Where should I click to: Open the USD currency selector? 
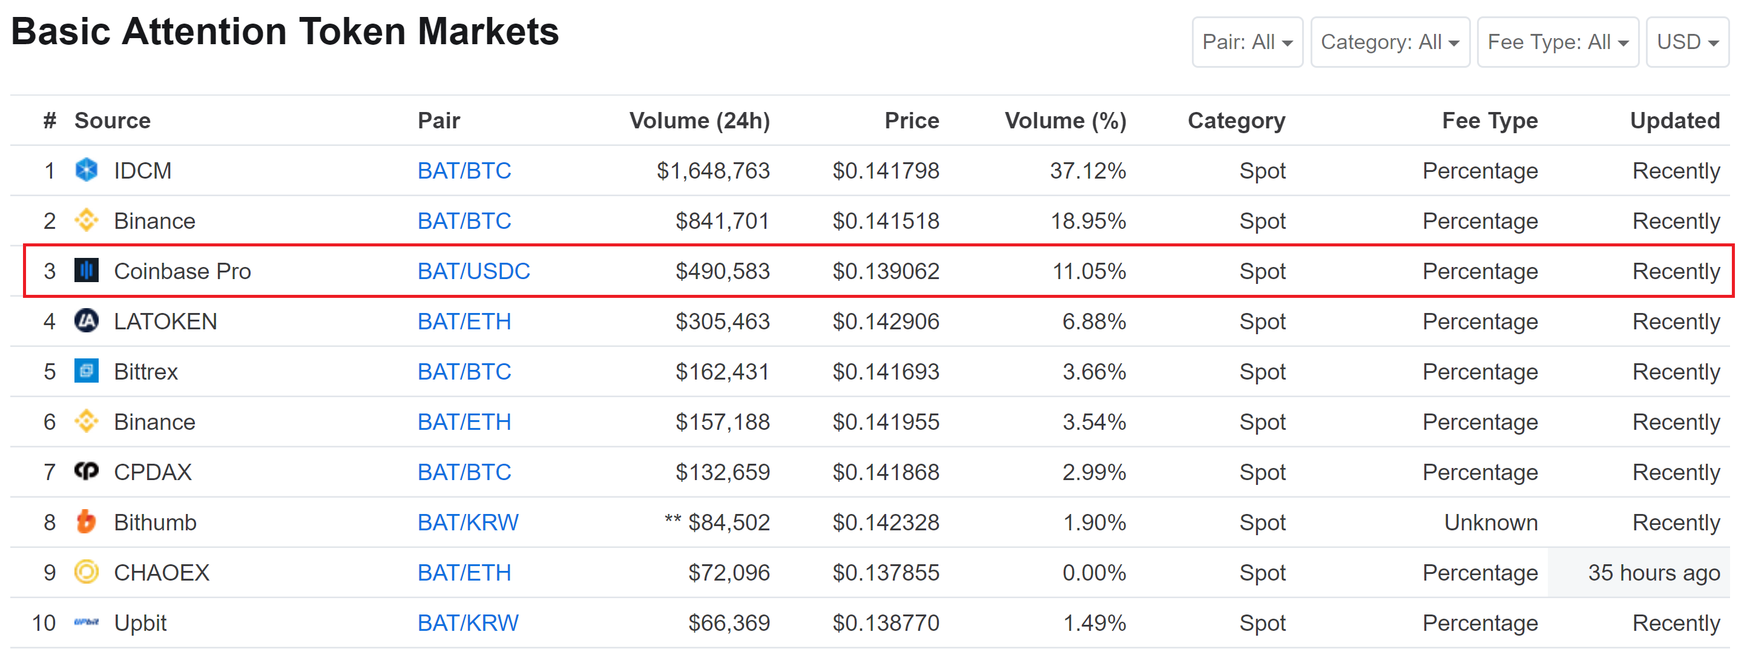click(1686, 41)
